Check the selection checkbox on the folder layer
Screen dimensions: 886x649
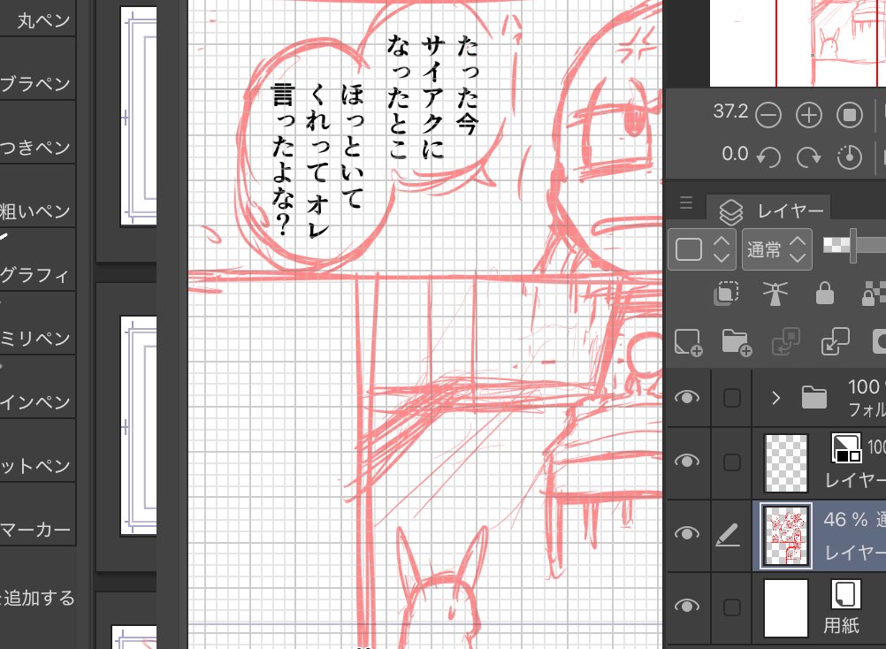[731, 398]
